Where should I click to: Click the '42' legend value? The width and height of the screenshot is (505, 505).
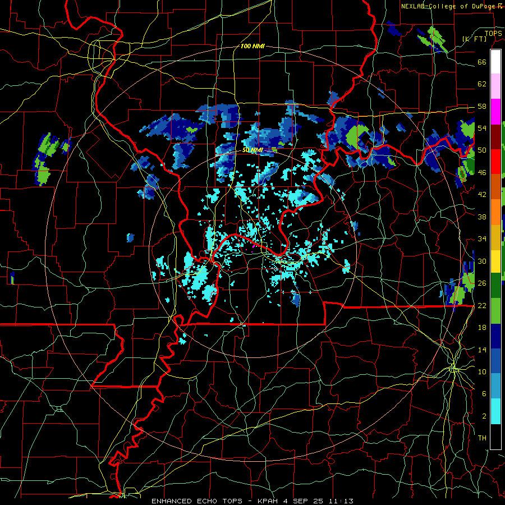[482, 195]
